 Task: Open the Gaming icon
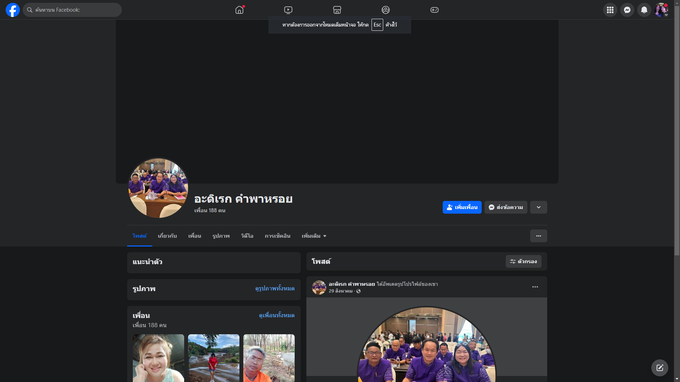pyautogui.click(x=435, y=10)
